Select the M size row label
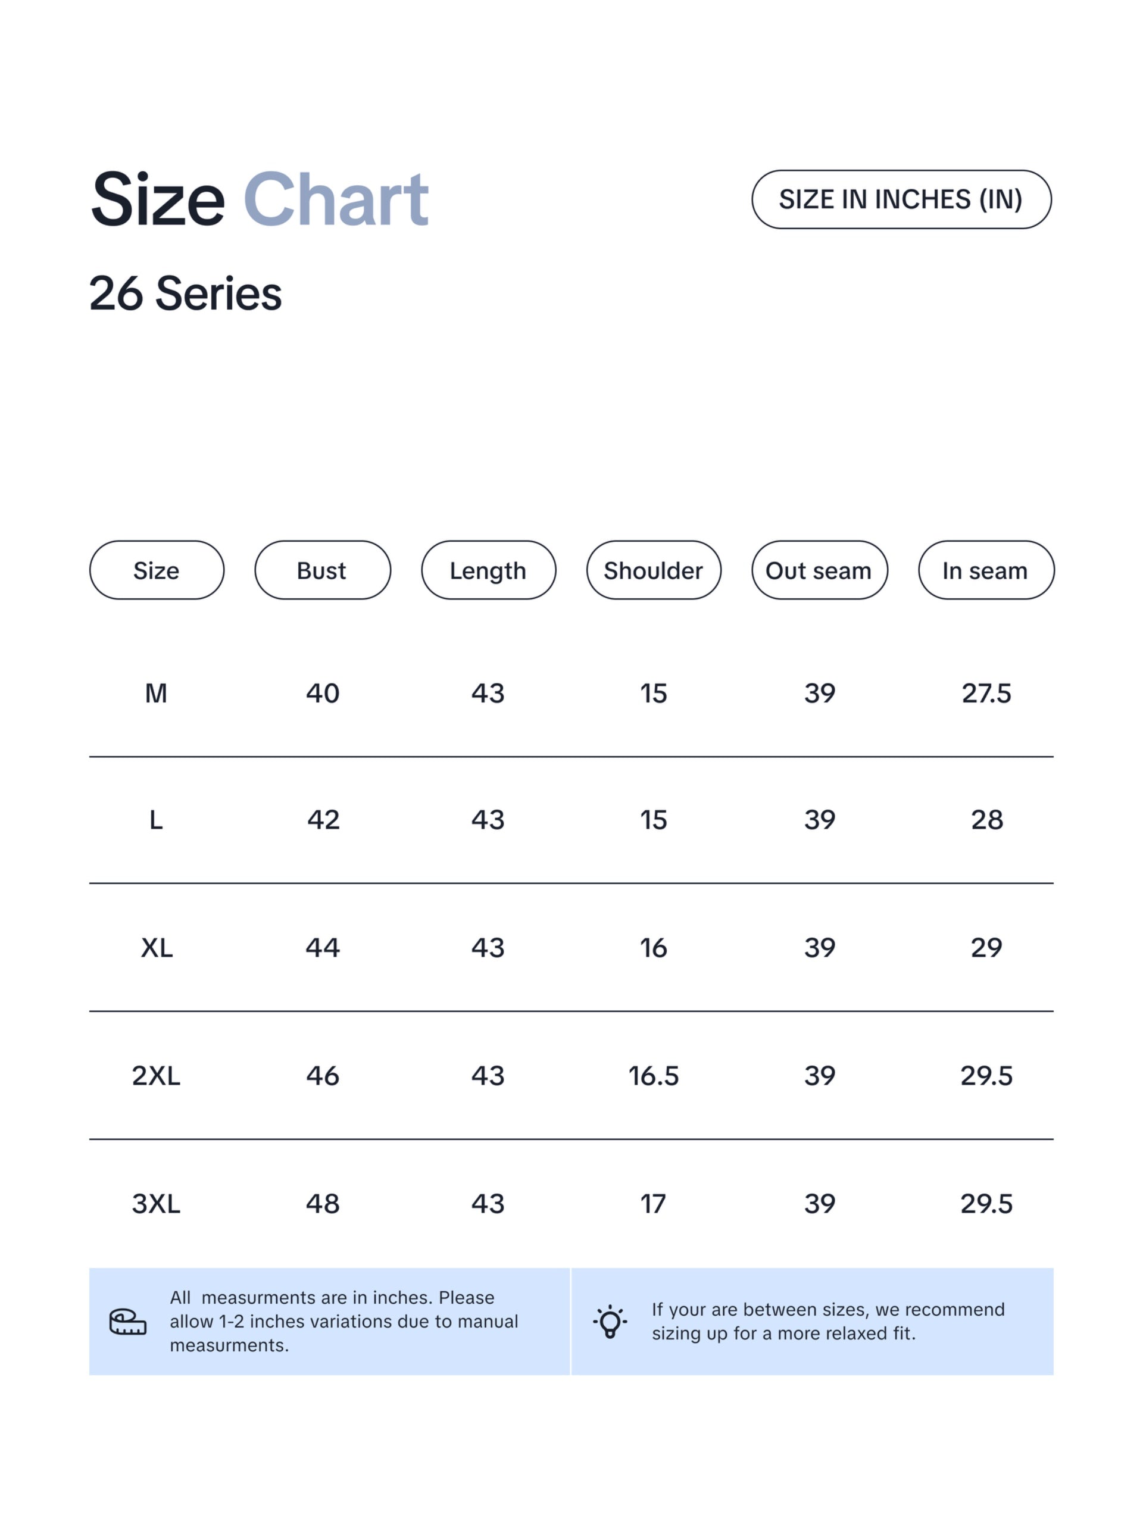This screenshot has width=1143, height=1524. tap(157, 693)
